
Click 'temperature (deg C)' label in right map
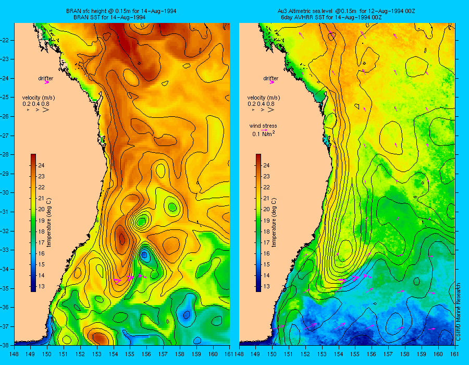[x=274, y=223]
